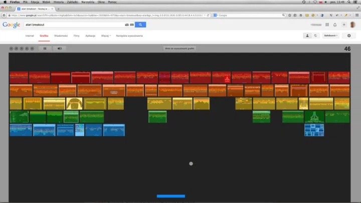Click the green ATARI logo brick
The height and width of the screenshot is (203, 361).
pyautogui.click(x=314, y=117)
